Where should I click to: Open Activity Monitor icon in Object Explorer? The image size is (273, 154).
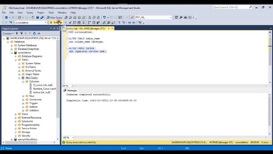coord(39,33)
